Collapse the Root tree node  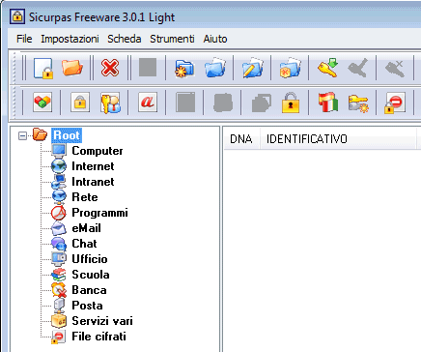click(x=22, y=135)
